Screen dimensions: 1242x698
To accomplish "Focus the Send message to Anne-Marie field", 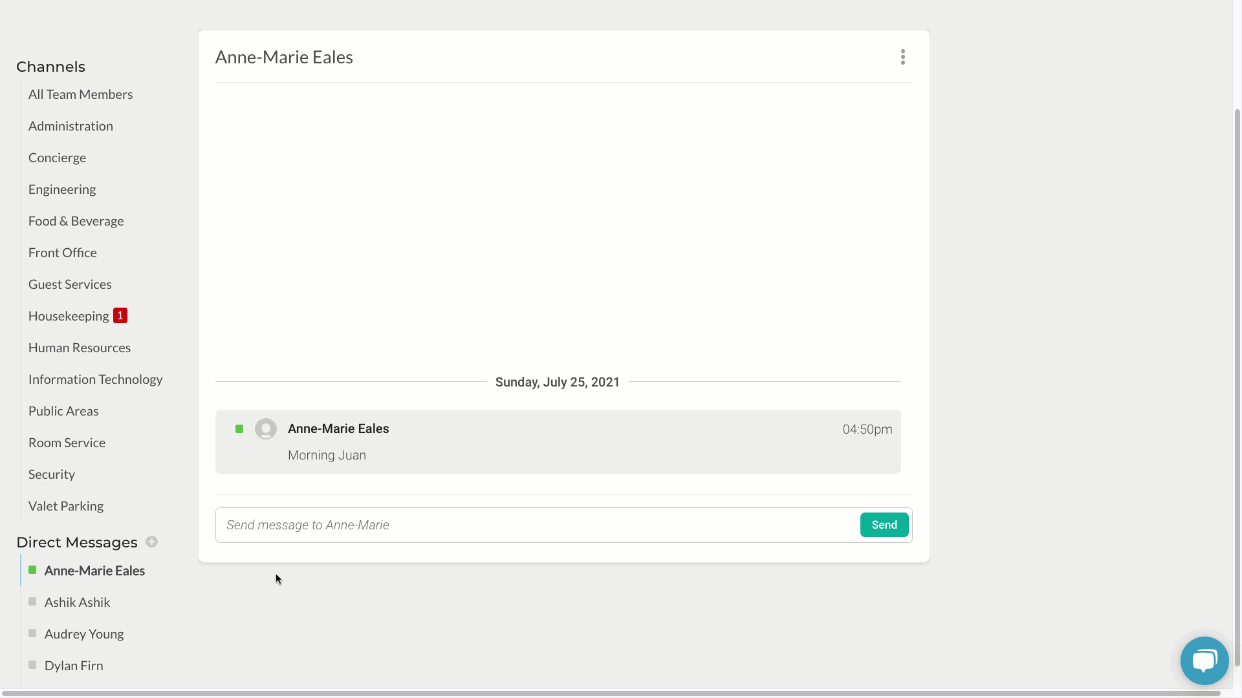I will click(x=537, y=525).
